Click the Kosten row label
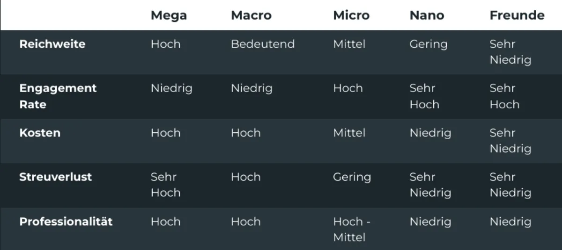Viewport: 562px width, 250px height. tap(40, 133)
